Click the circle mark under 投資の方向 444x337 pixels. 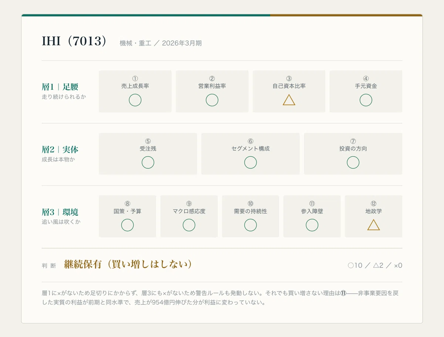(353, 162)
